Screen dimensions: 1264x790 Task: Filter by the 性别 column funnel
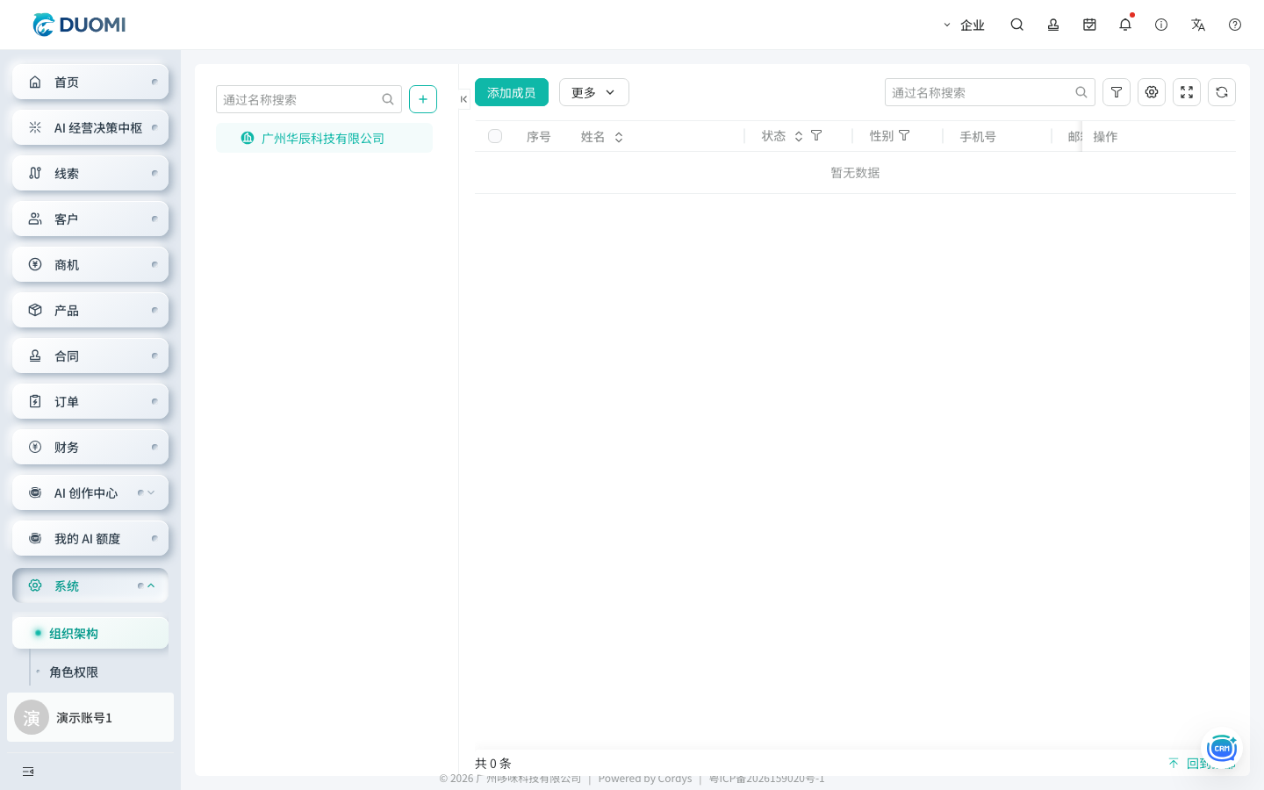tap(904, 136)
